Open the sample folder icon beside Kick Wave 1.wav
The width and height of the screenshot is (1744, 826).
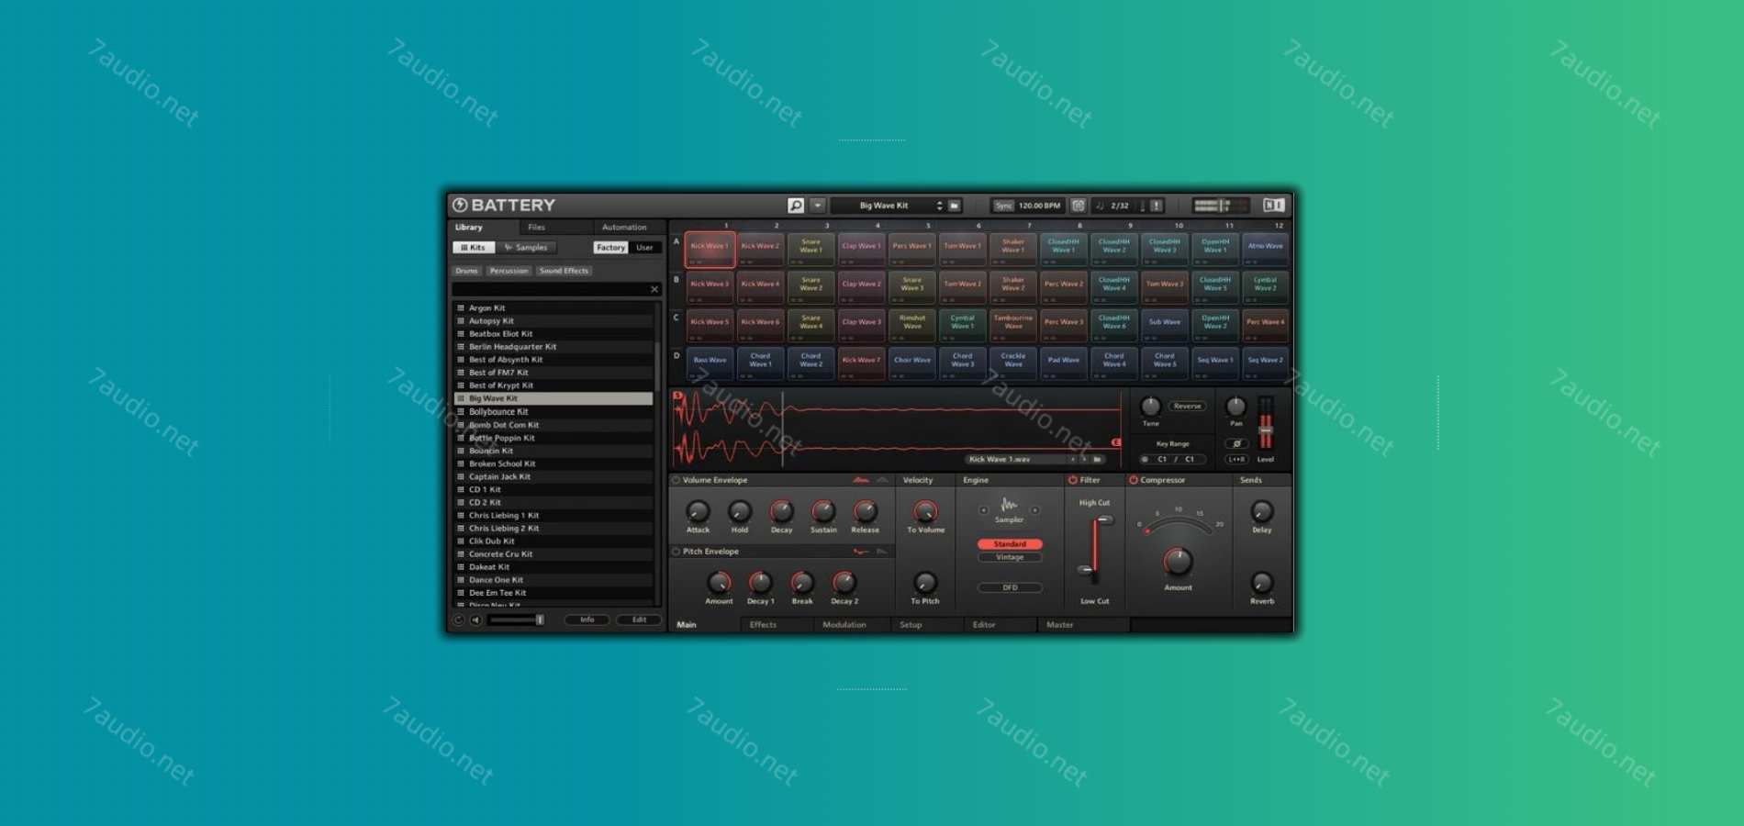pyautogui.click(x=1097, y=459)
